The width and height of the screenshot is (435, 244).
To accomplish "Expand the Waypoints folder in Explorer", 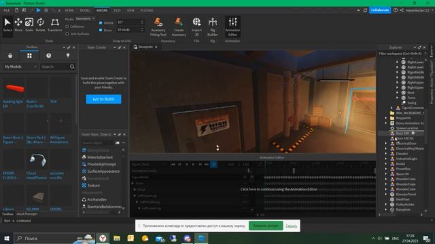I will coord(386,118).
